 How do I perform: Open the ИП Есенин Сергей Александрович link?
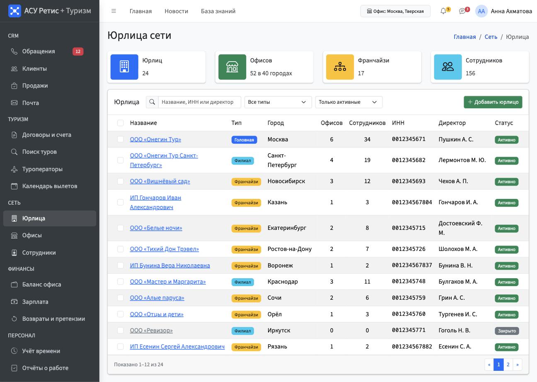tap(177, 346)
